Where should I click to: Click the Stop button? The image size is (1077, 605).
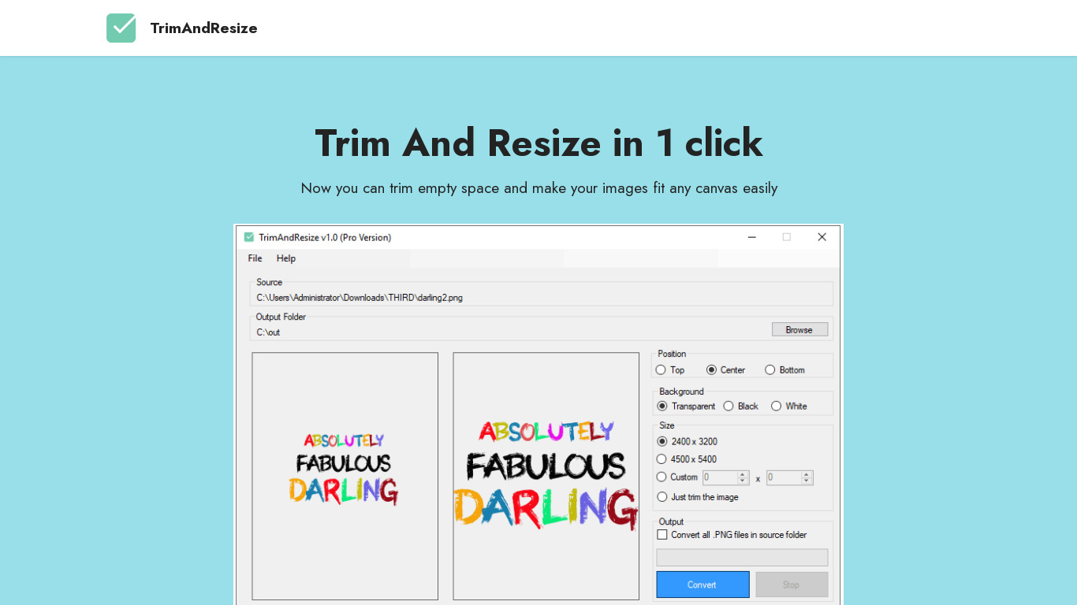click(792, 585)
